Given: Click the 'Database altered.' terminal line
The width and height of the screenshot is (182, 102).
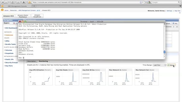Looking at the screenshot, I should pyautogui.click(x=26, y=54).
